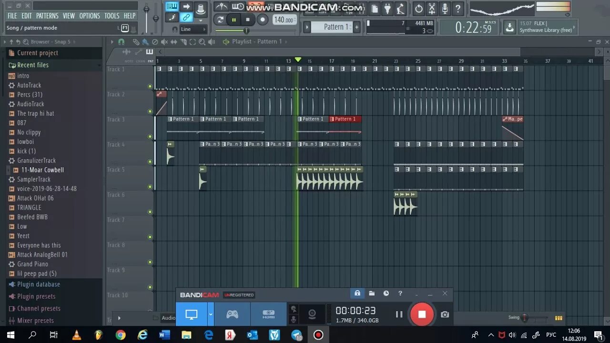Screen dimensions: 610x343
Task: Open the HELP menu
Action: [130, 16]
